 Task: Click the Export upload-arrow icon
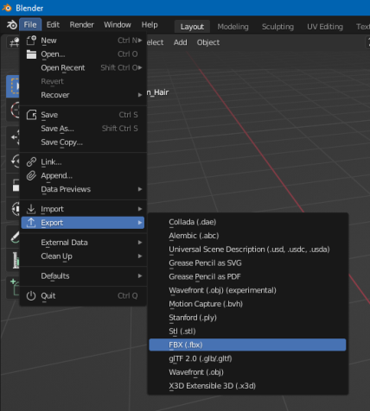click(31, 223)
